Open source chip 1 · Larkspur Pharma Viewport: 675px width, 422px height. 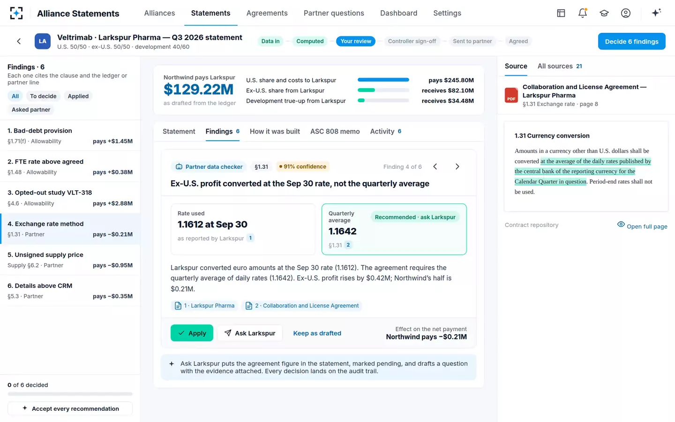204,306
